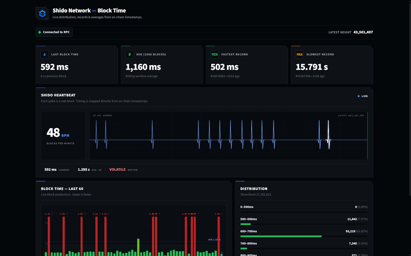Click the delta icon on Last Block Time card
This screenshot has width=411, height=256.
[x=45, y=54]
